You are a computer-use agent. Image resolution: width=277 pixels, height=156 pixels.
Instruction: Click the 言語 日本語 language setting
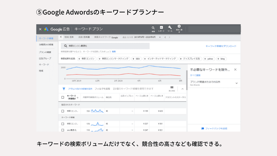point(84,37)
